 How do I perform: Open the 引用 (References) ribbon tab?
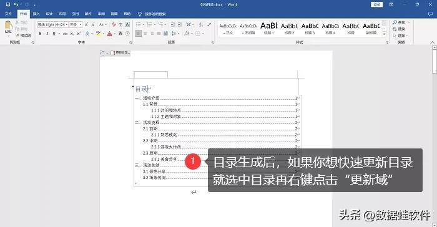tap(75, 14)
